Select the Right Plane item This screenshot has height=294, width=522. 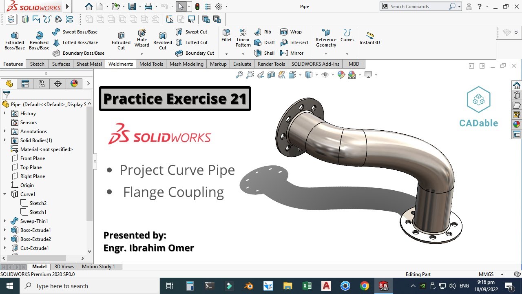[28, 176]
